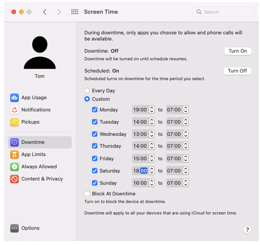Click the Turn On downtime button

point(237,51)
